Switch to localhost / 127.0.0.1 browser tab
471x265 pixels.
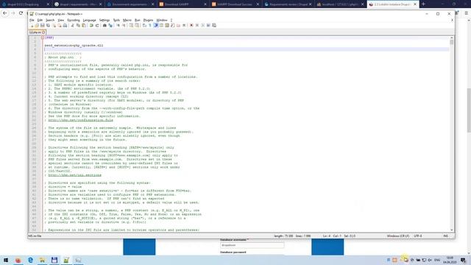340,4
